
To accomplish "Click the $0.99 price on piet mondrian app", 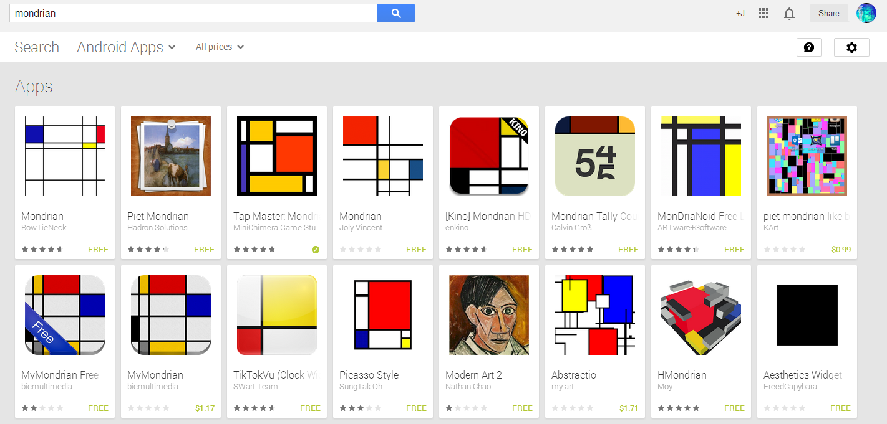I will point(841,250).
